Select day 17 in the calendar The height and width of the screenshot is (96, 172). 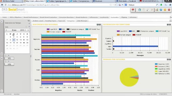[17, 43]
